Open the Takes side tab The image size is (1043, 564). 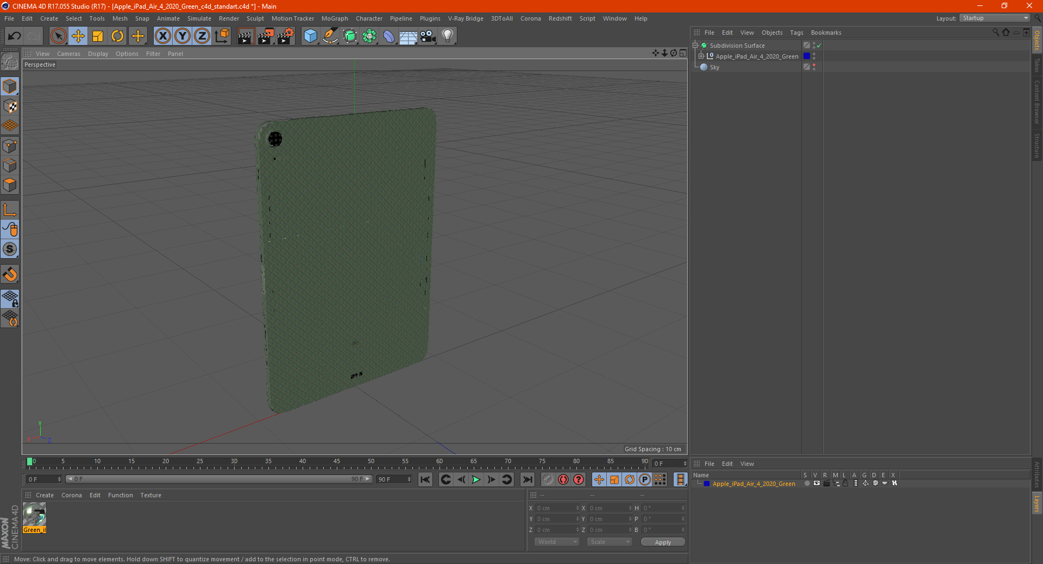click(x=1037, y=65)
